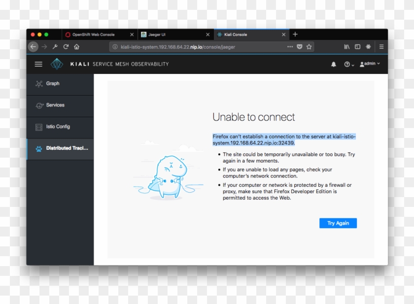Viewport: 414px width, 304px height.
Task: Click the URL address bar
Action: click(x=197, y=47)
